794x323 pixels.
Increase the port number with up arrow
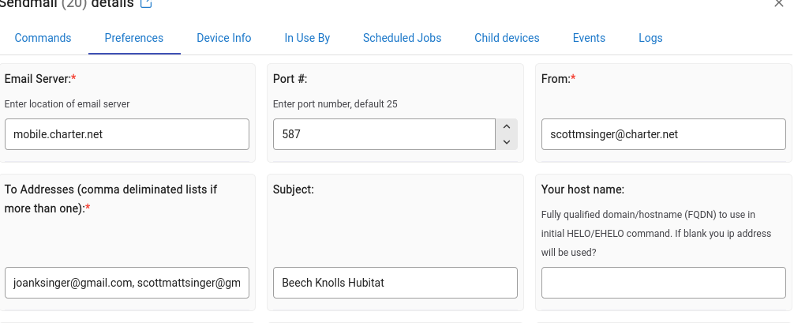click(x=507, y=126)
